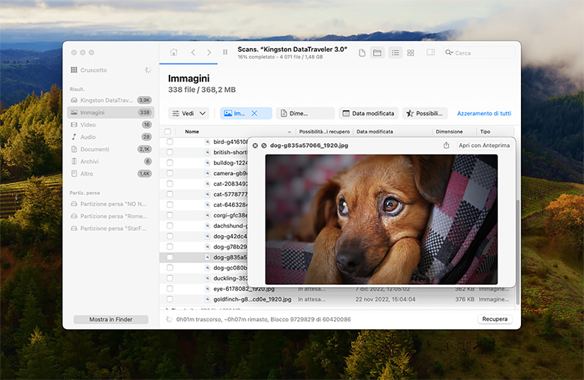Select Kingston DataTrav... in sidebar

110,100
